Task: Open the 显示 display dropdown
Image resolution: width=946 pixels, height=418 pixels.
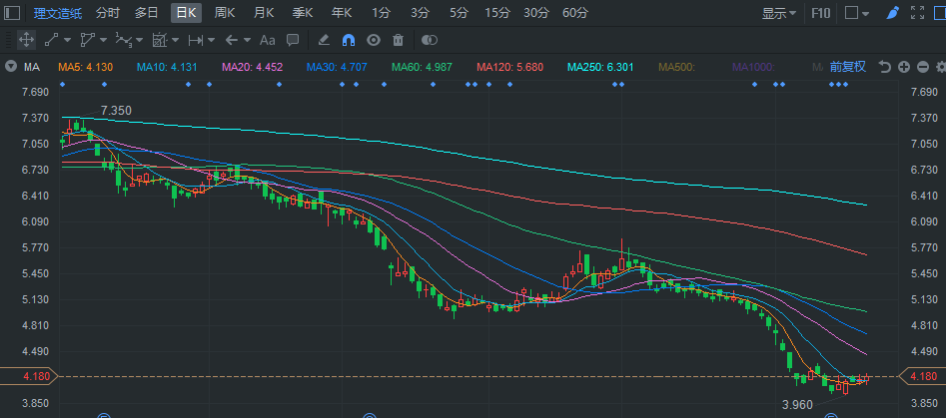Action: (x=778, y=13)
